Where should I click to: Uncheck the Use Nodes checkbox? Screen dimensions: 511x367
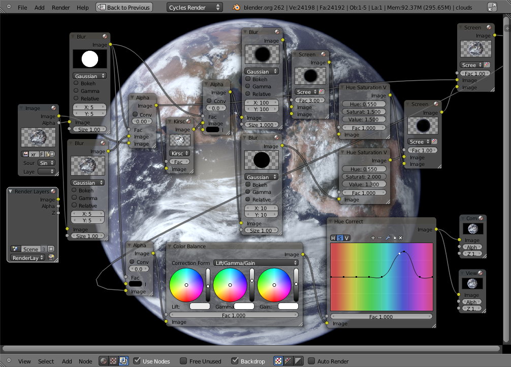pos(137,361)
